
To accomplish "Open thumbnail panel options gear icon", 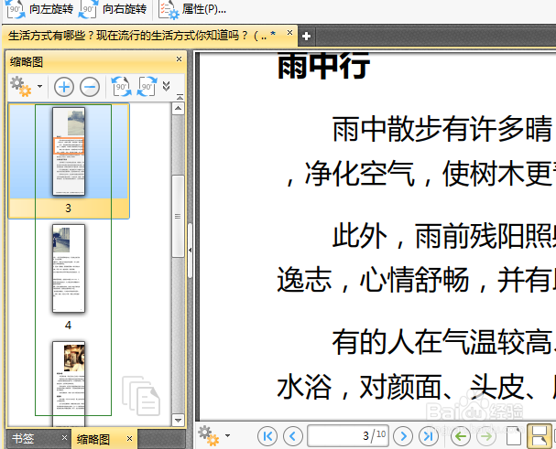I will (20, 87).
